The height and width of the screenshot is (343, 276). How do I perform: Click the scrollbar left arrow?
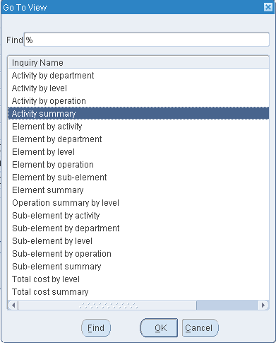tap(13, 305)
